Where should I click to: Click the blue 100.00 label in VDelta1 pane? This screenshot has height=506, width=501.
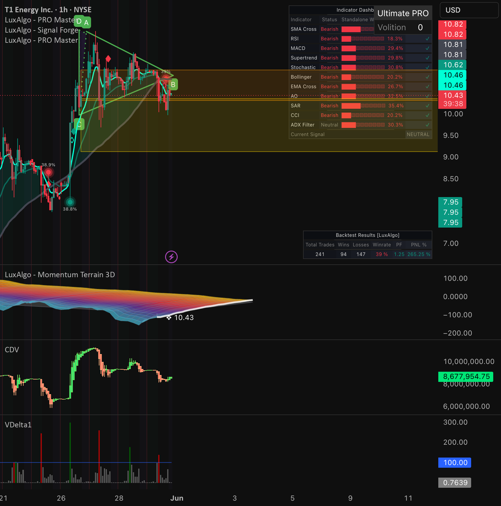click(x=455, y=463)
